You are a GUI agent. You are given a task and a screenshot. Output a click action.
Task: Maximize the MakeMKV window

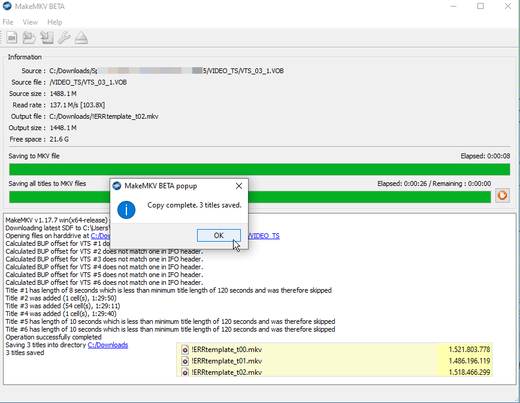pos(480,6)
